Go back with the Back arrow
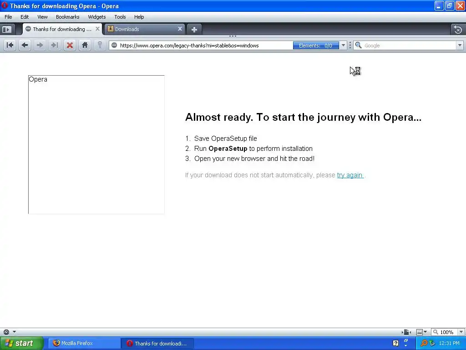Viewport: 466px width, 350px height. (25, 45)
